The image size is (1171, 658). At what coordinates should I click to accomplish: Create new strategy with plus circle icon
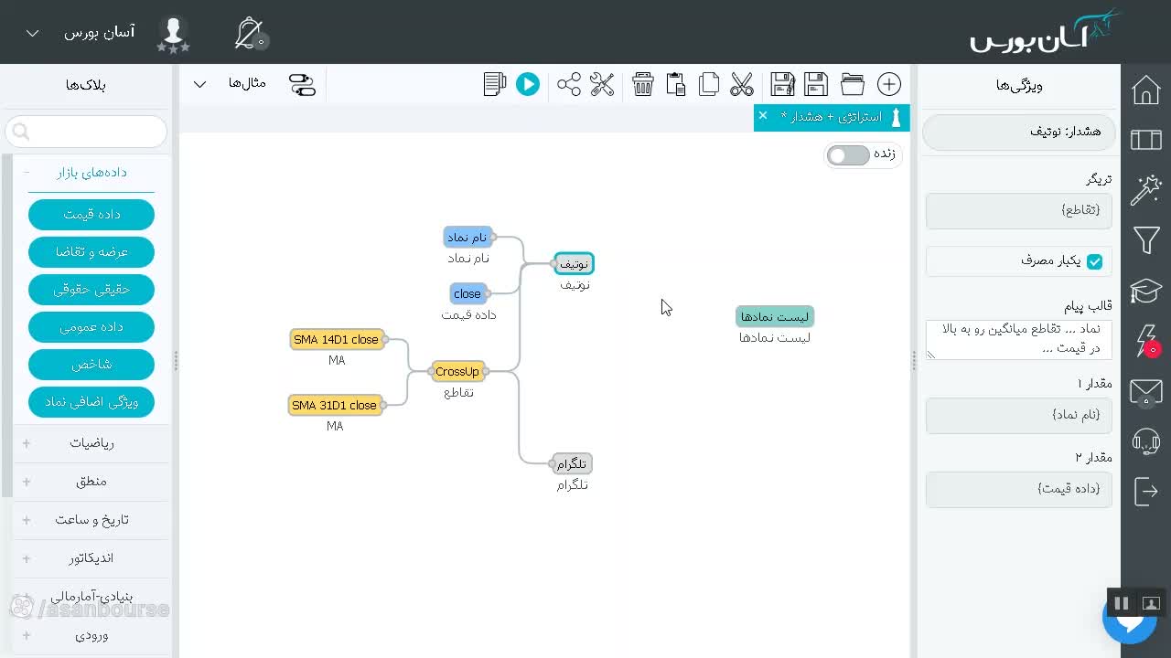pyautogui.click(x=889, y=84)
